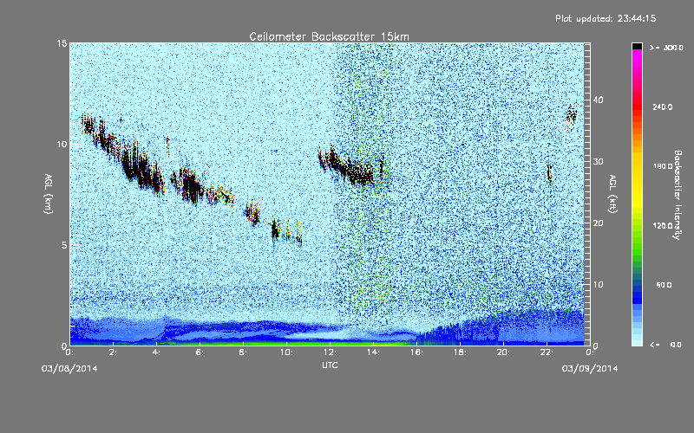This screenshot has height=433, width=694.
Task: Pick the "20:" hour tick on time axis
Action: point(503,352)
